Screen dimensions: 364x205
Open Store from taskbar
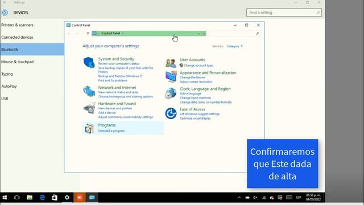click(x=55, y=198)
